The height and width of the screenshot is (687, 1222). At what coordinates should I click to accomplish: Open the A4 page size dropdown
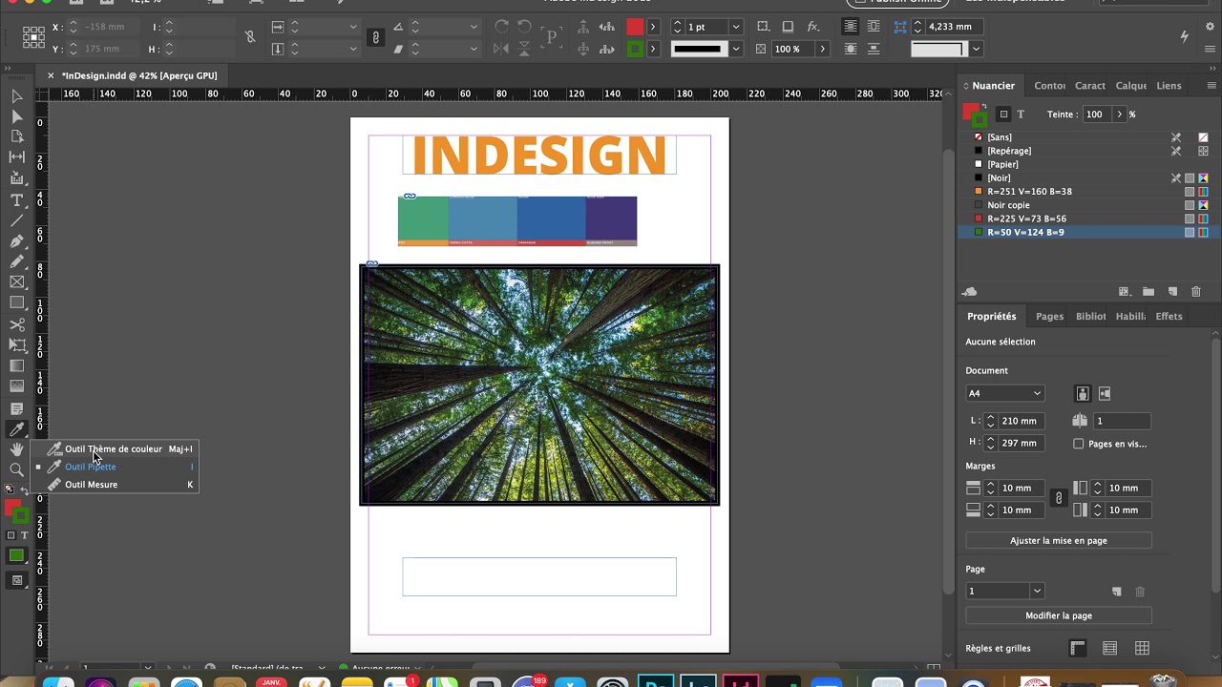[1004, 393]
